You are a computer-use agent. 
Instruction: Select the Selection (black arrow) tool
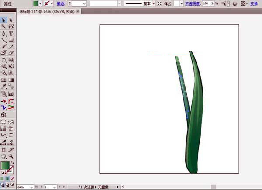click(x=3, y=20)
